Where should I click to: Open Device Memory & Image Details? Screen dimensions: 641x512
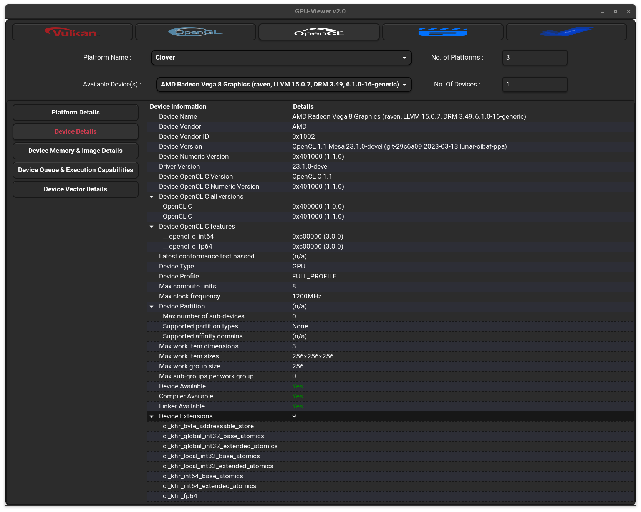pos(76,151)
